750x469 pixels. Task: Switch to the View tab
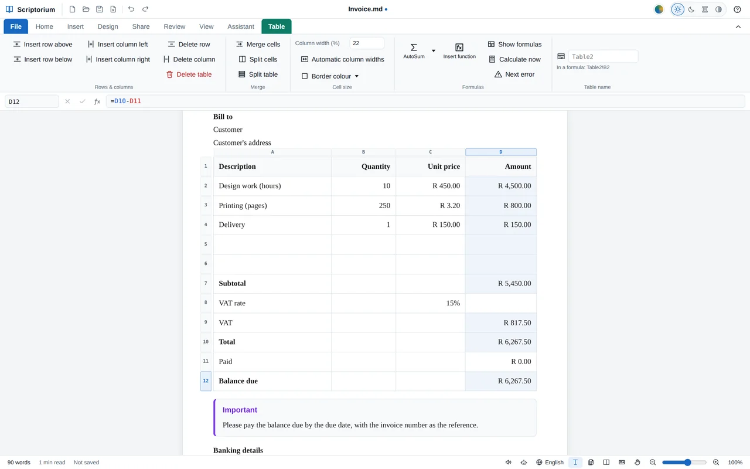[x=206, y=26]
